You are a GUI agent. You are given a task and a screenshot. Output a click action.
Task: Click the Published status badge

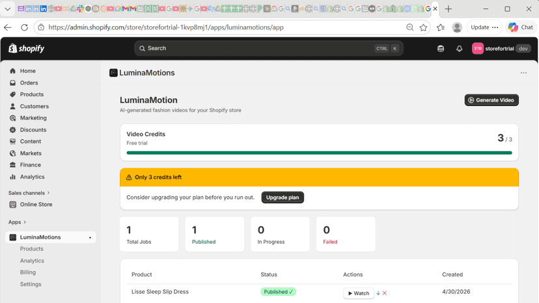(278, 292)
